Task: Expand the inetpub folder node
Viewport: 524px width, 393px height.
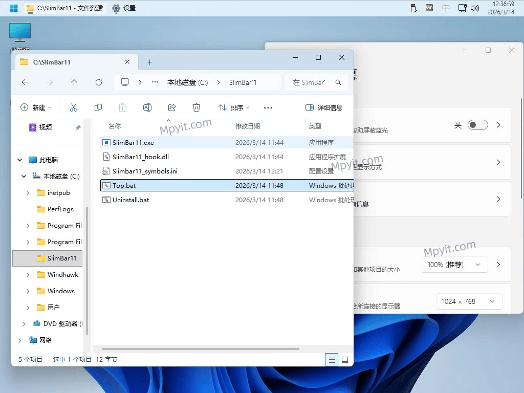Action: point(28,193)
